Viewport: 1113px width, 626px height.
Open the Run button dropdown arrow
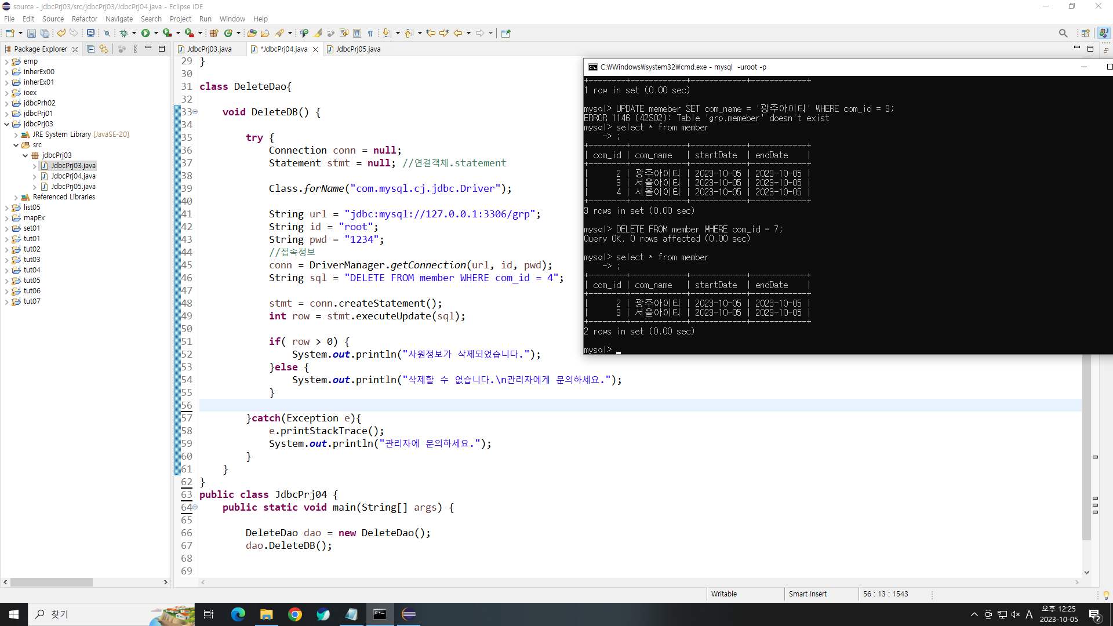(x=156, y=34)
